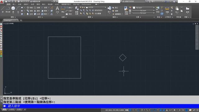Image resolution: width=199 pixels, height=112 pixels.
Task: Toggle object snap tracking in status bar
Action: tap(152, 110)
